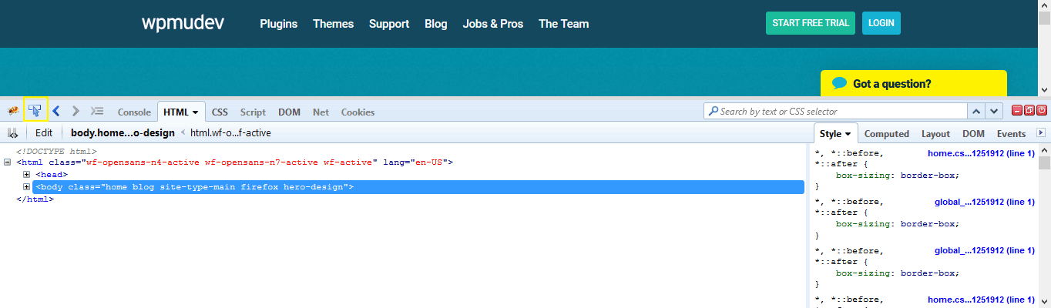Select body.home...o-design breadcrumb
The width and height of the screenshot is (1051, 308).
tap(123, 132)
